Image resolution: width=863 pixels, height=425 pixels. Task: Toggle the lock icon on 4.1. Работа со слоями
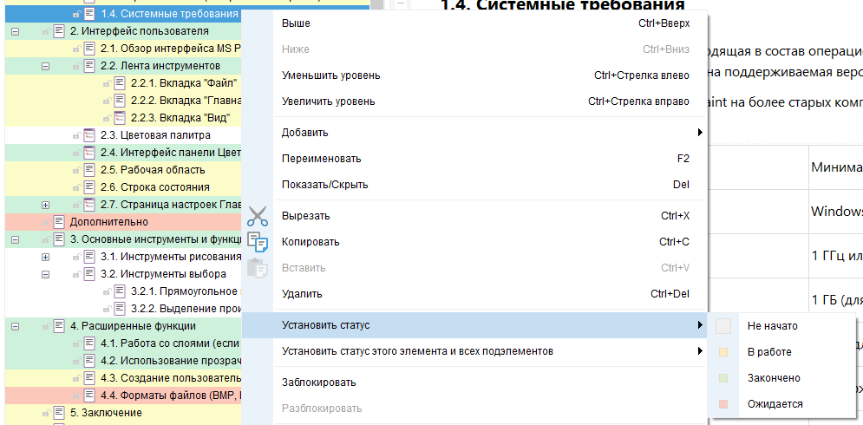pos(75,343)
